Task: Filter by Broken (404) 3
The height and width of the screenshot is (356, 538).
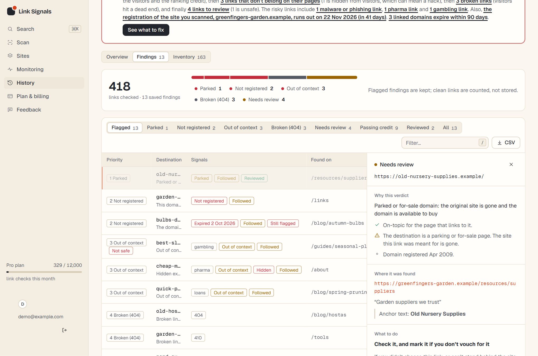Action: (x=289, y=128)
